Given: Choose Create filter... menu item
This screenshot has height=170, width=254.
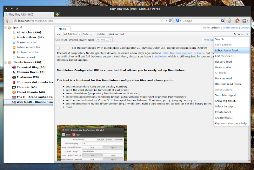Looking at the screenshot, I should [231, 118].
